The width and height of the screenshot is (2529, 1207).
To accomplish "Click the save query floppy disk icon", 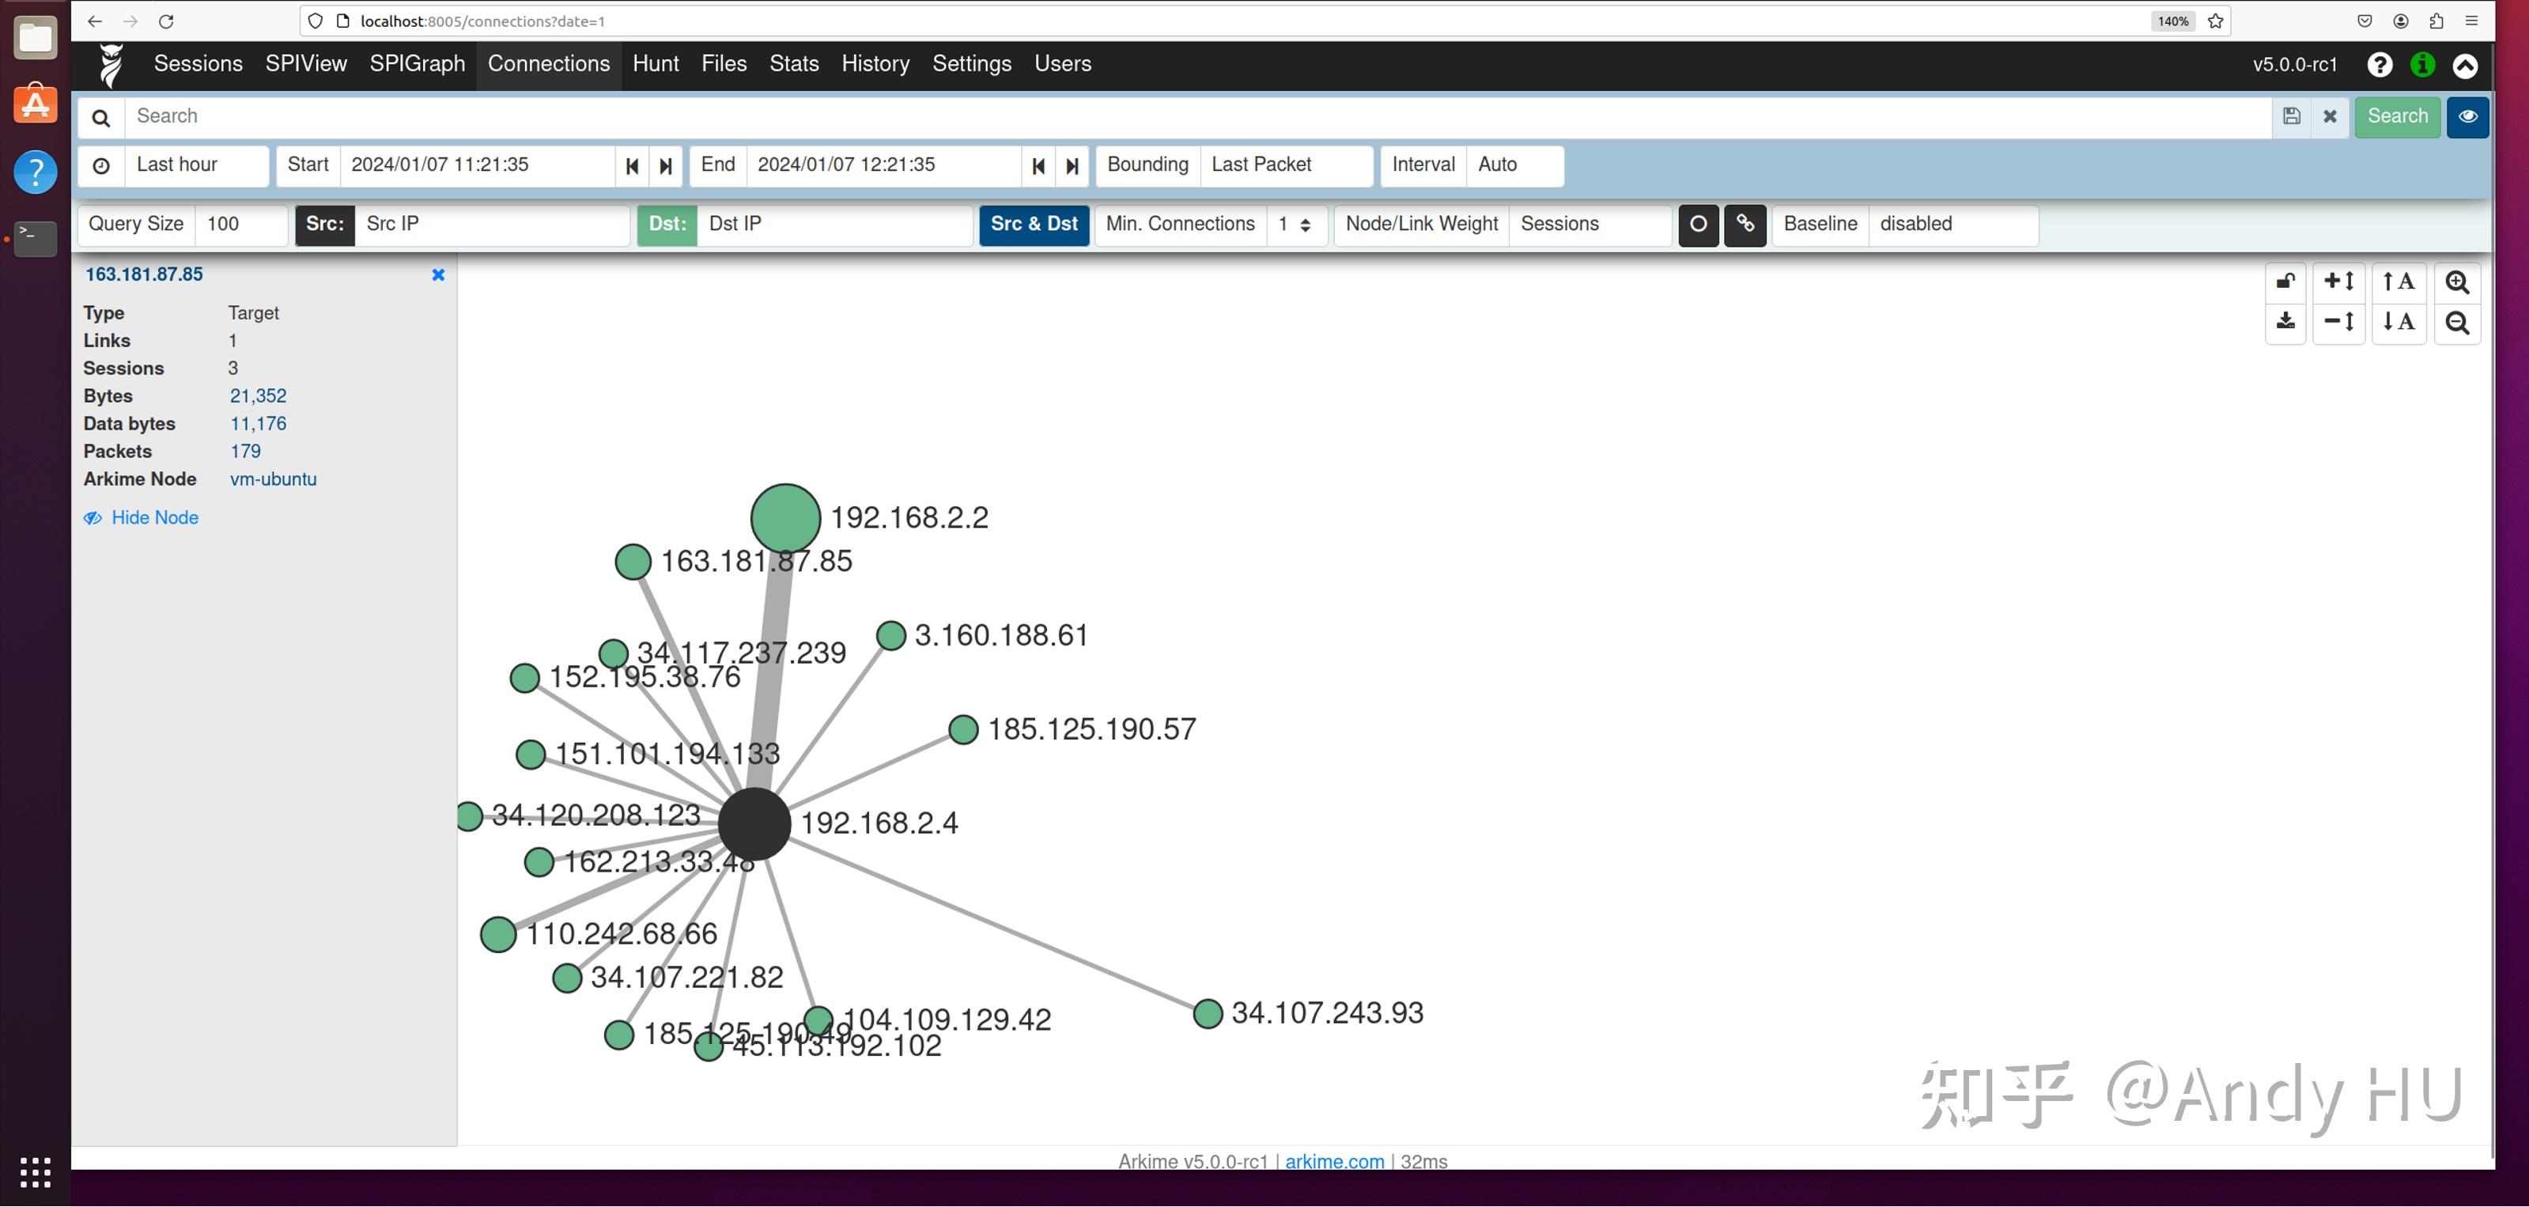I will pyautogui.click(x=2292, y=117).
